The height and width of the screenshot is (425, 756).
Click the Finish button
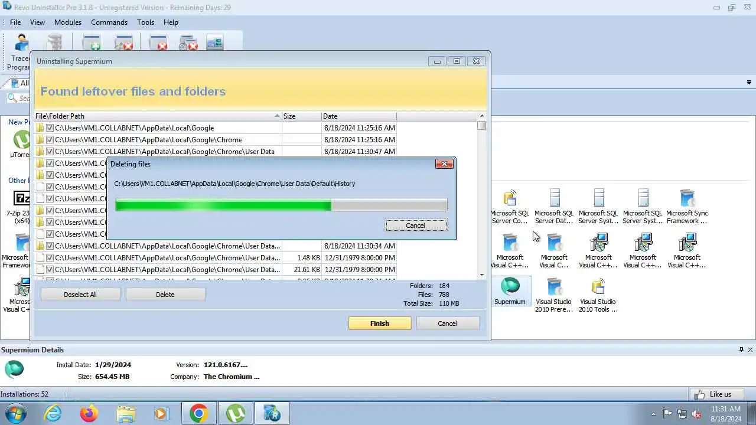coord(380,323)
